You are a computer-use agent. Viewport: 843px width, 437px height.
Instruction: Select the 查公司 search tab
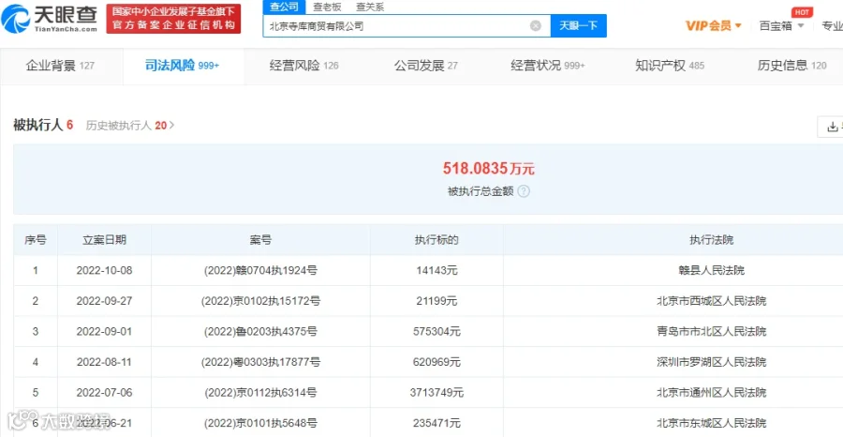[284, 7]
